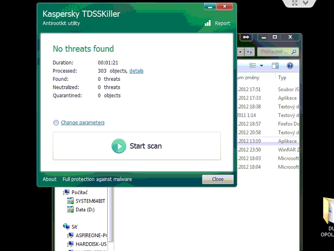This screenshot has width=334, height=251.
Task: Select Síť network node in tree
Action: click(75, 227)
